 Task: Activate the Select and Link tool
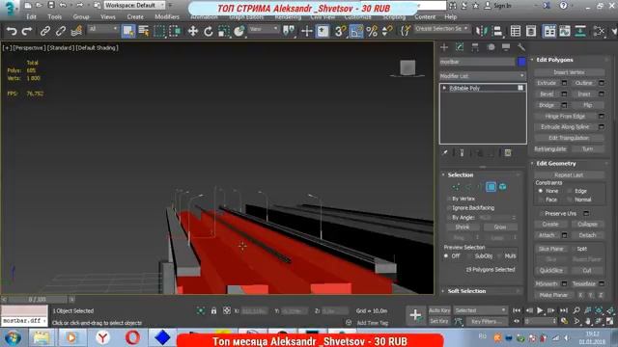click(44, 31)
